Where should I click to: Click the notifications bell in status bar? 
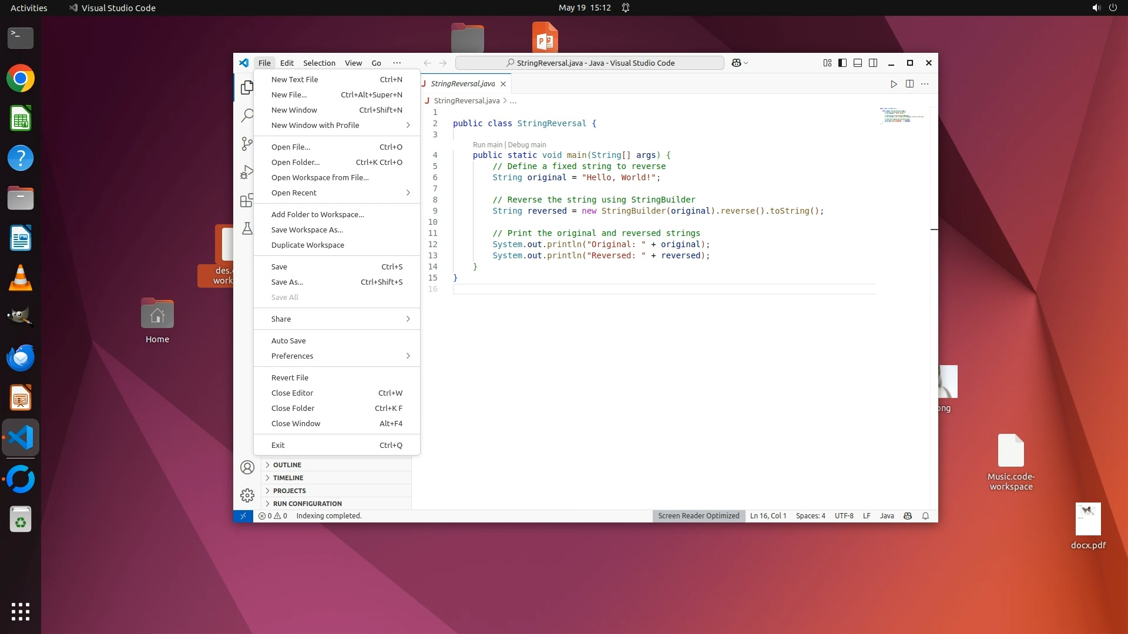[x=925, y=516]
